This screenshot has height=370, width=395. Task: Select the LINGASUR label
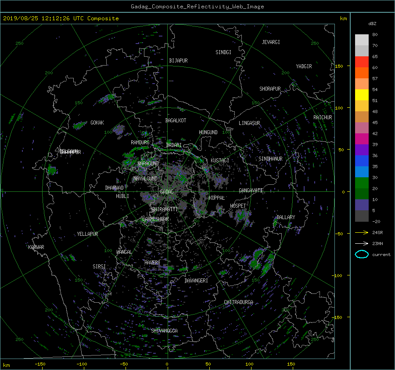coord(249,123)
